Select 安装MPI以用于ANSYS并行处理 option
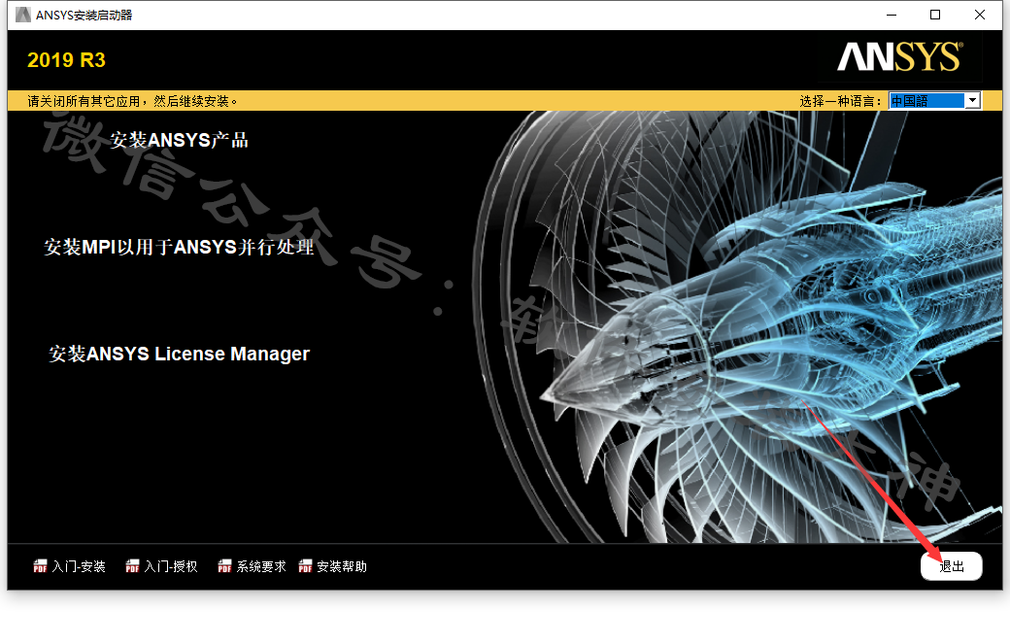The width and height of the screenshot is (1010, 644). pyautogui.click(x=179, y=247)
